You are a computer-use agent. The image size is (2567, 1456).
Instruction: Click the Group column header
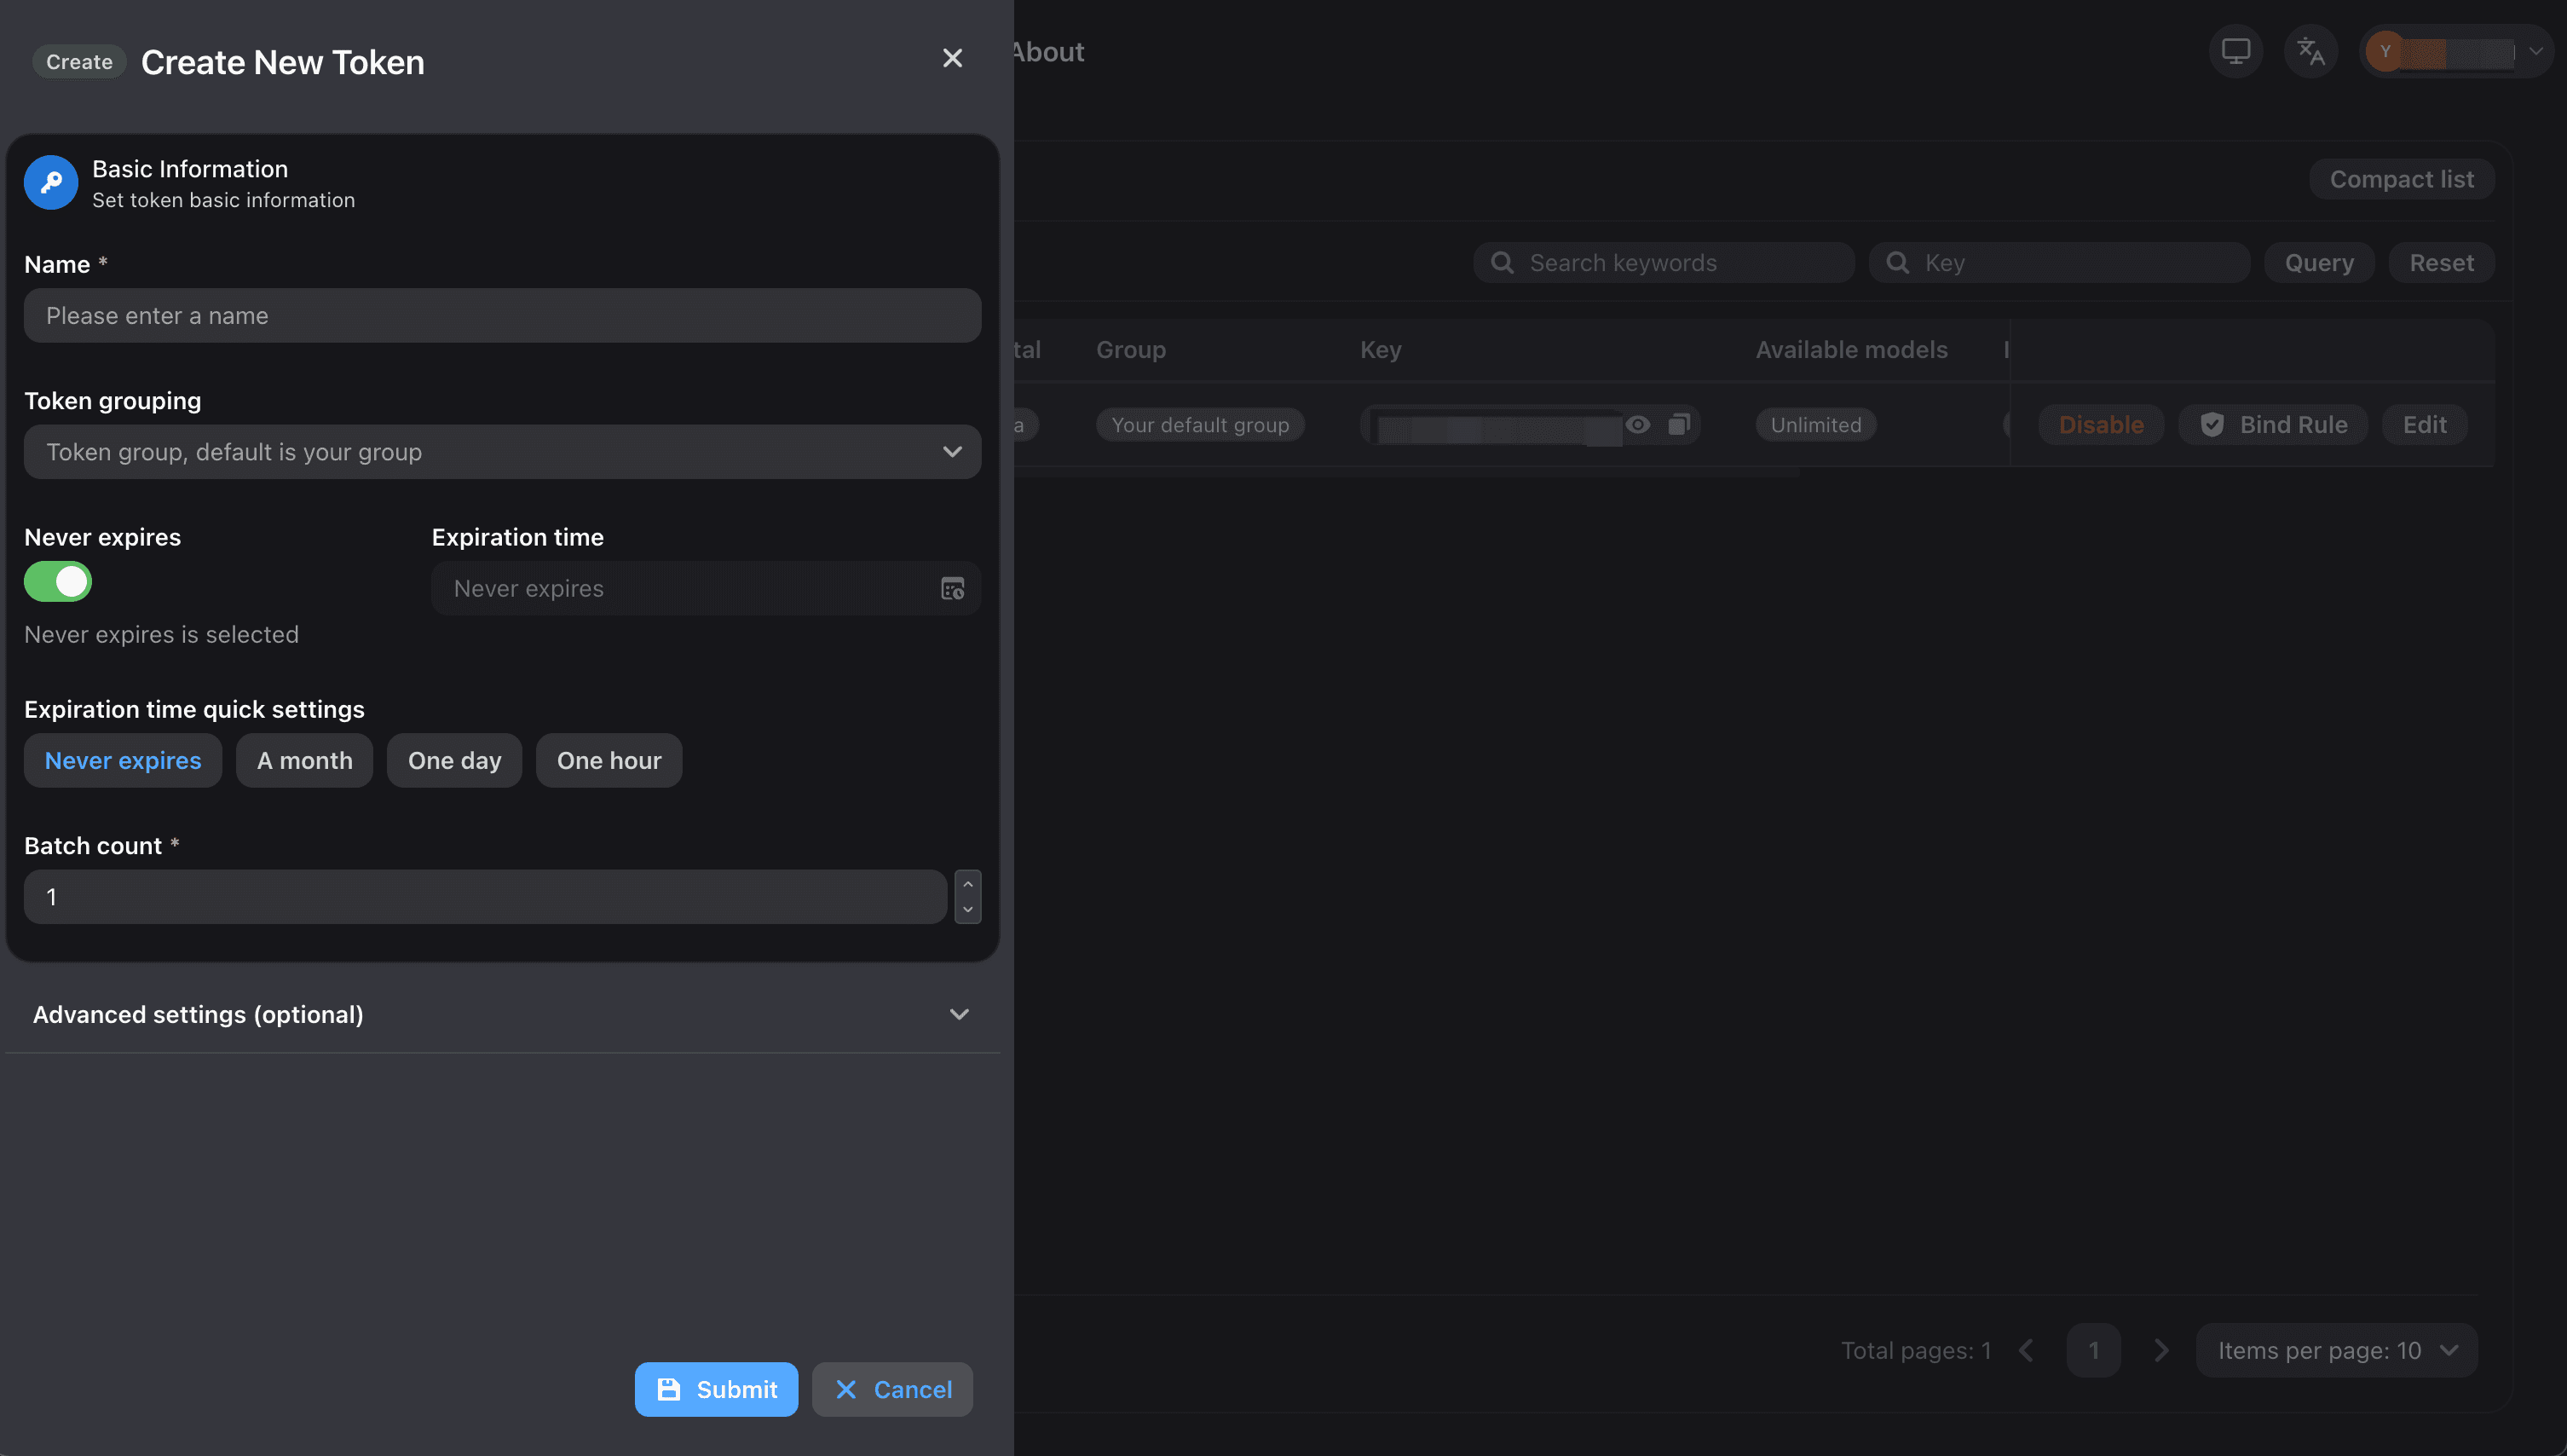pyautogui.click(x=1131, y=350)
